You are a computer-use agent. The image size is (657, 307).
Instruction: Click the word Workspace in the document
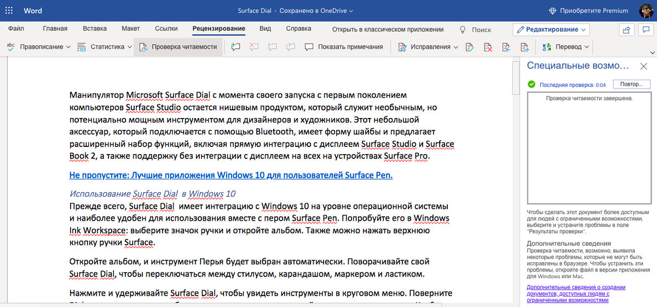pyautogui.click(x=103, y=231)
